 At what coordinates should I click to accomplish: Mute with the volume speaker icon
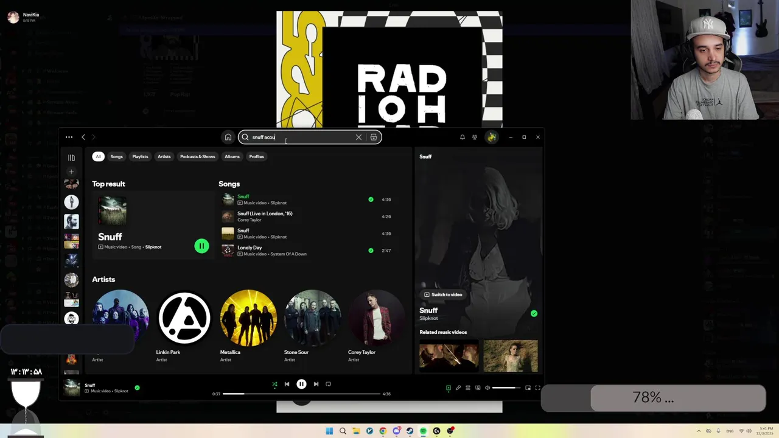point(487,388)
